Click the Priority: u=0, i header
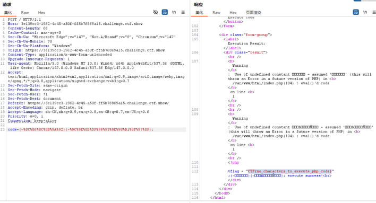The height and width of the screenshot is (203, 376). pyautogui.click(x=25, y=116)
